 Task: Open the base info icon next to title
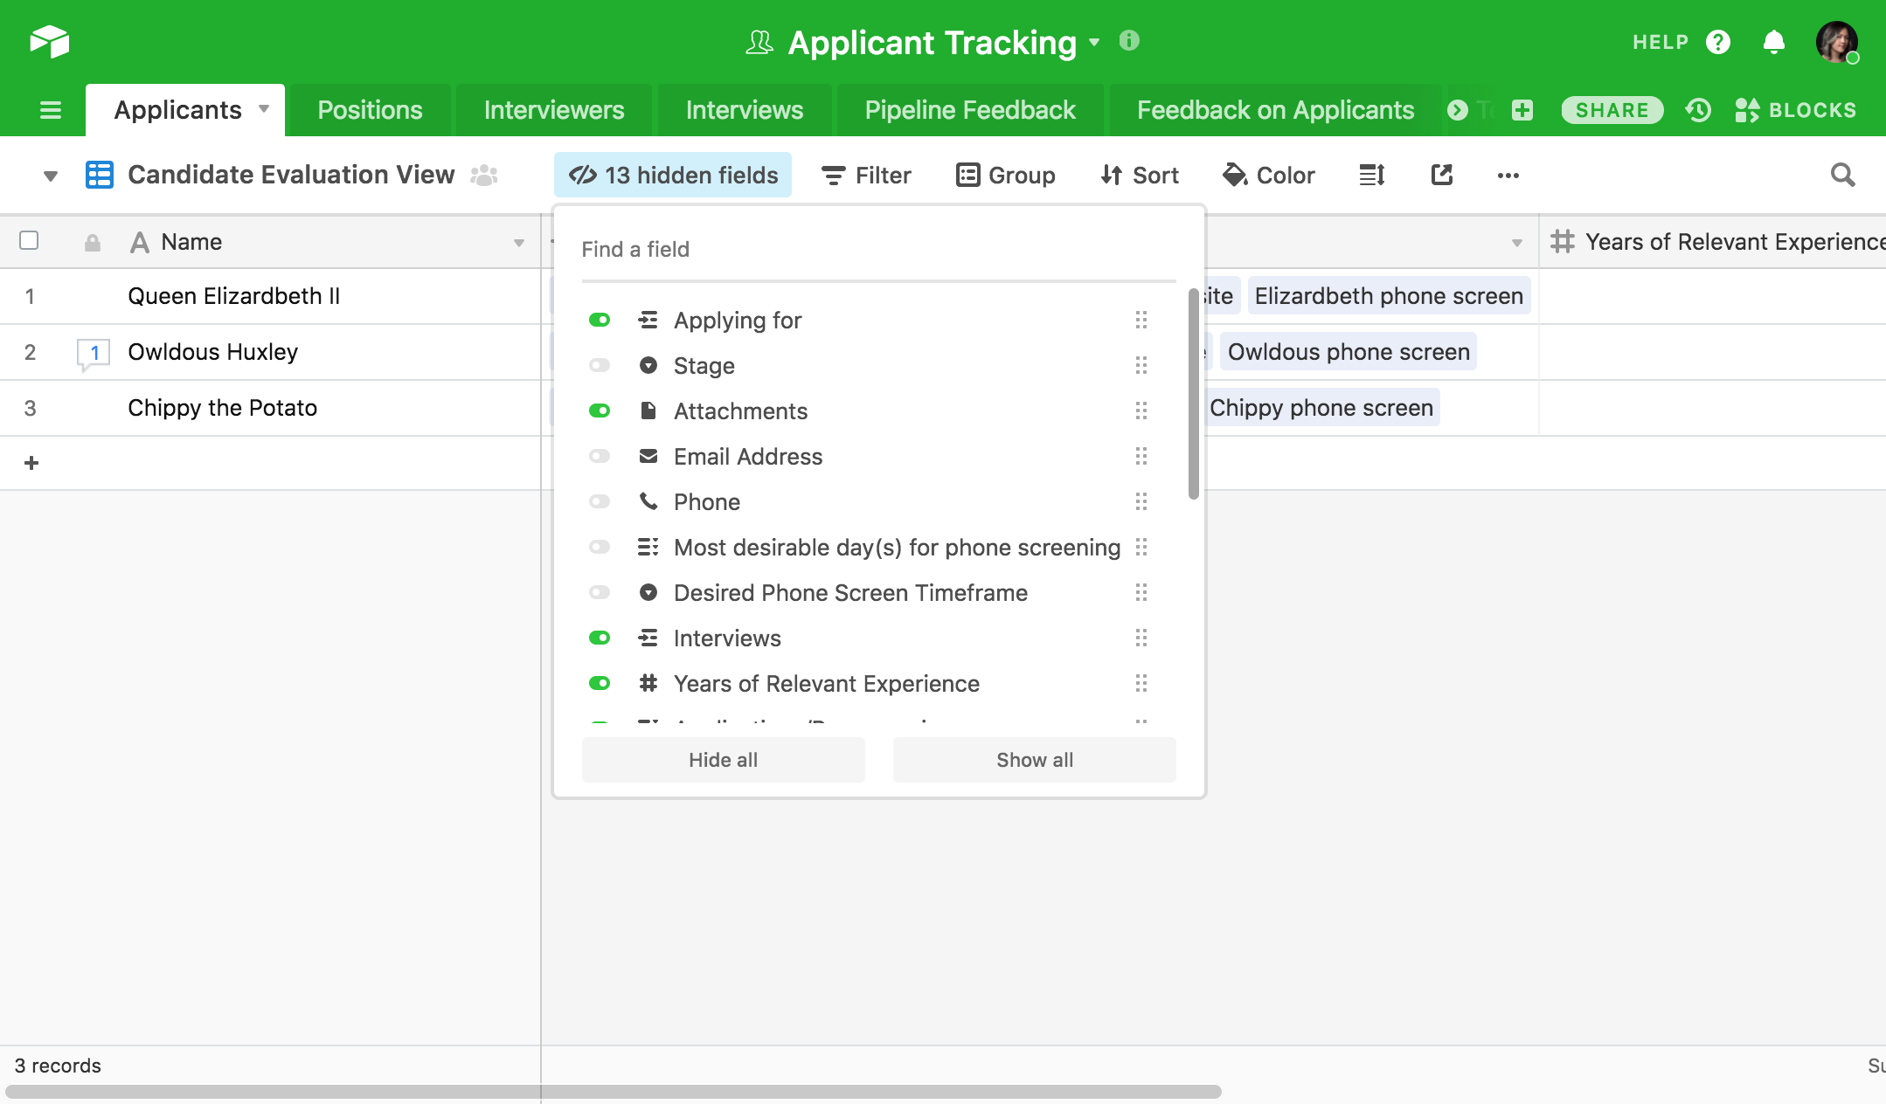[1129, 40]
